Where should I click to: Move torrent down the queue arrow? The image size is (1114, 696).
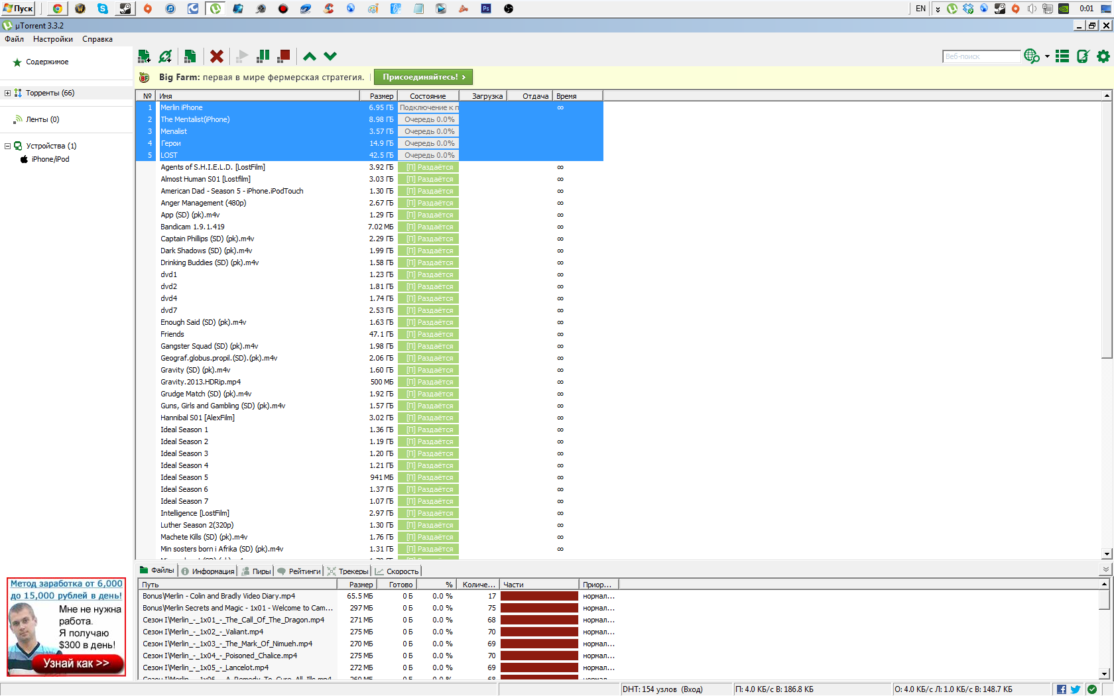(330, 56)
